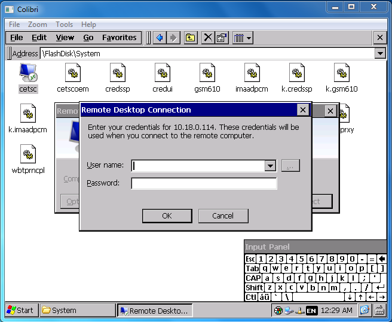The width and height of the screenshot is (392, 322).
Task: Click the down arrow key on Input Panel
Action: (x=350, y=297)
